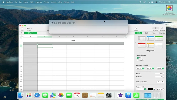Select the Sheet 1 tab
The width and height of the screenshot is (177, 100).
click(31, 33)
